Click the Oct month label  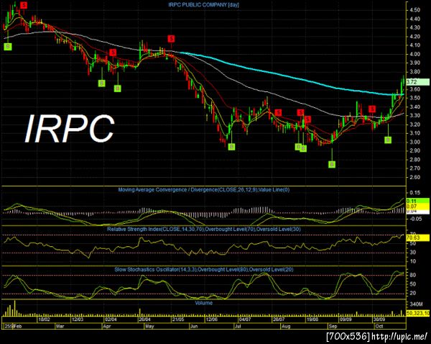[x=379, y=326]
